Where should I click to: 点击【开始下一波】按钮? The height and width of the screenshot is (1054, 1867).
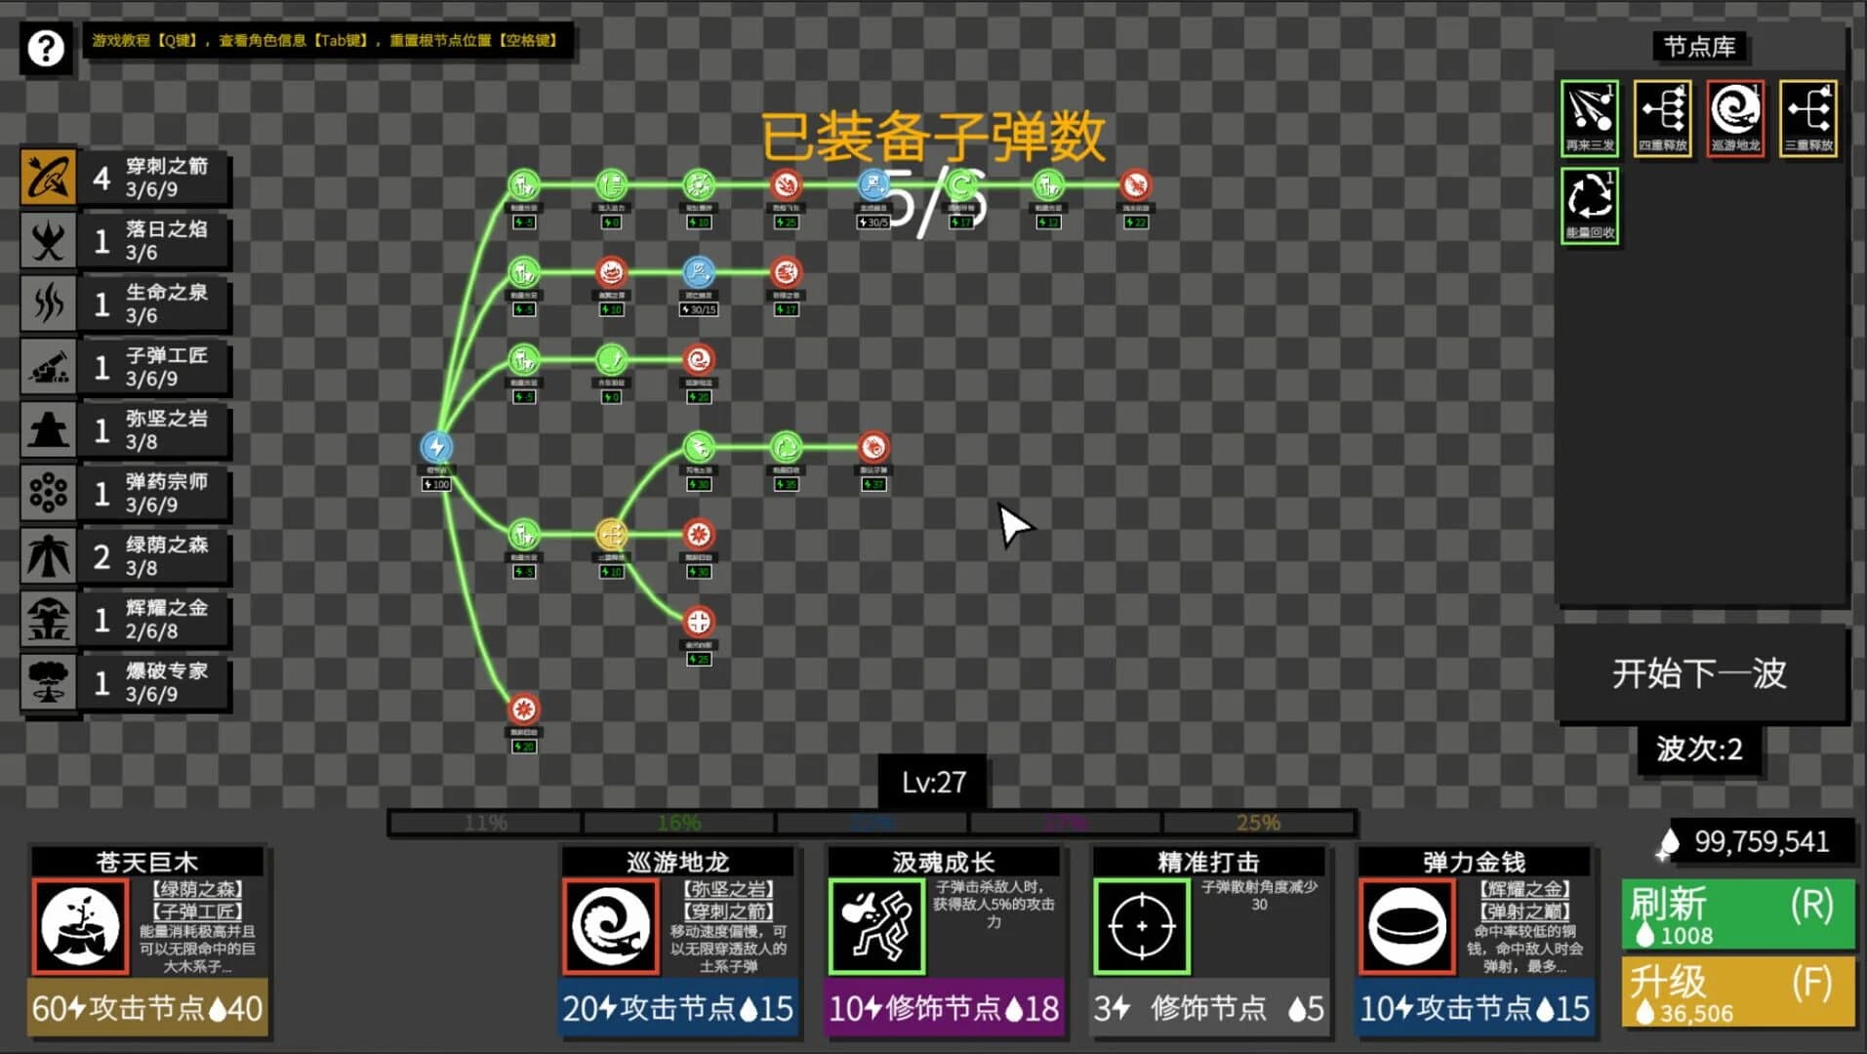(1700, 673)
